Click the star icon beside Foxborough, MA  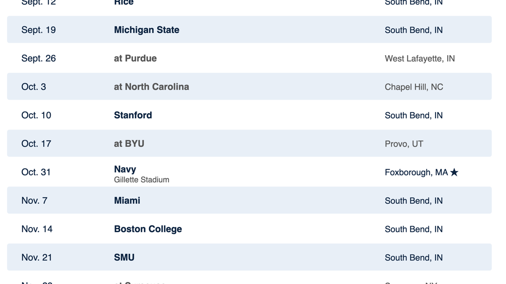(x=454, y=172)
